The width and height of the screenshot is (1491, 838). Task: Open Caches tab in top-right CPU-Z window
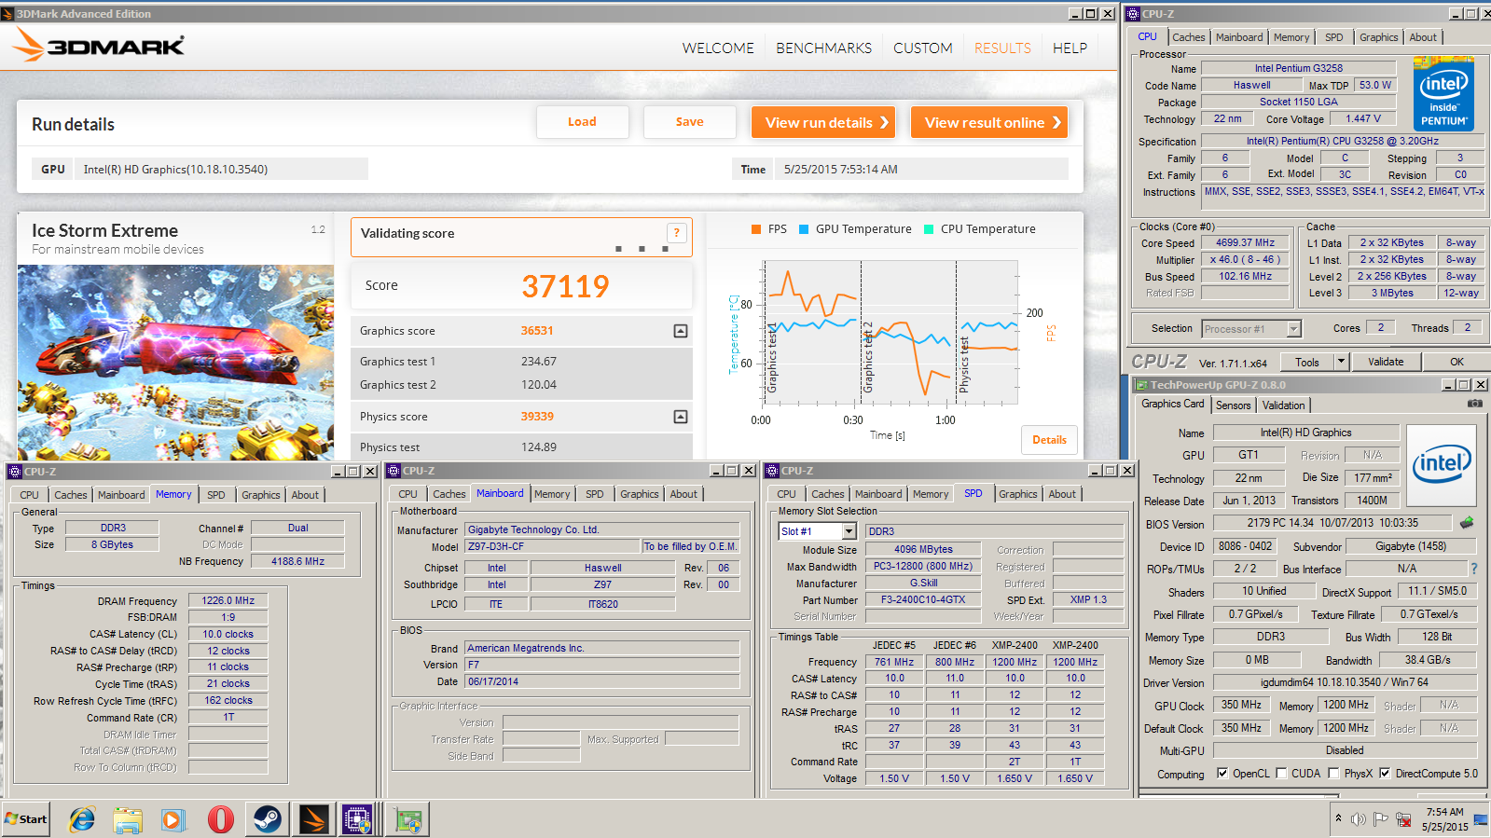tap(1188, 37)
